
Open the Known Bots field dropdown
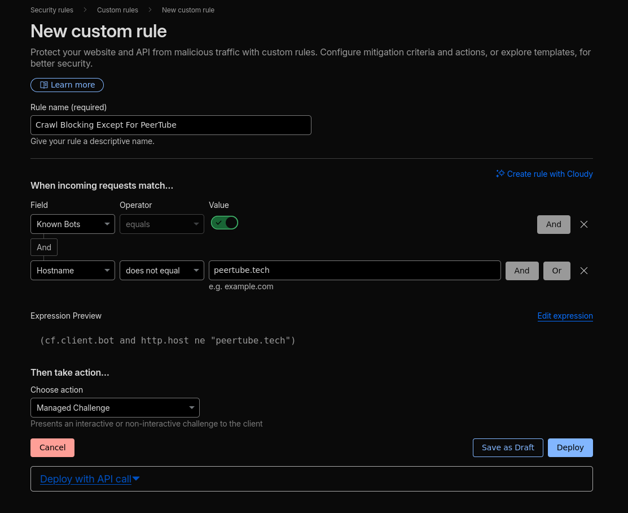click(72, 224)
